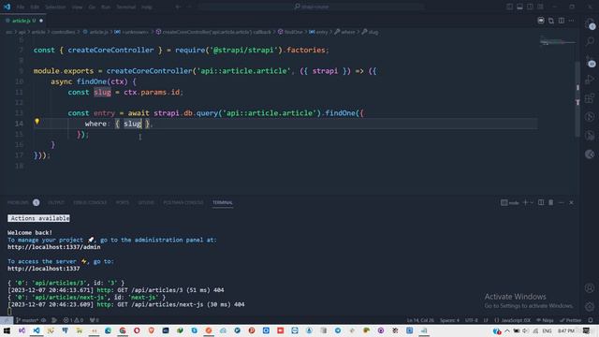The image size is (599, 337).
Task: Open http://localhost:1337 terminal link
Action: pos(44,269)
